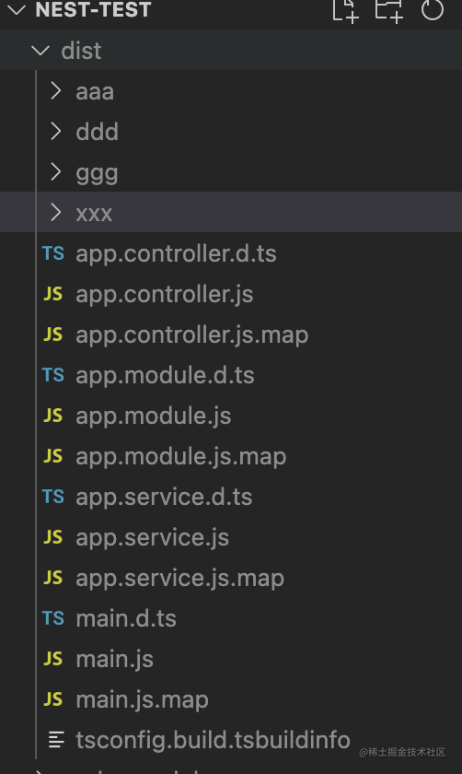Click the New File icon
462x774 pixels.
click(x=345, y=10)
